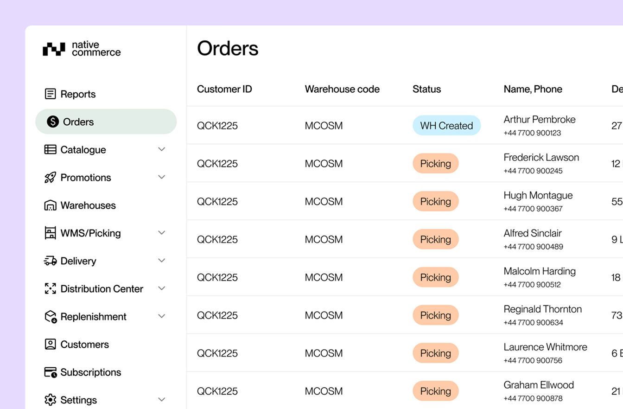The image size is (623, 409).
Task: Click the WH Created status badge
Action: pos(446,125)
